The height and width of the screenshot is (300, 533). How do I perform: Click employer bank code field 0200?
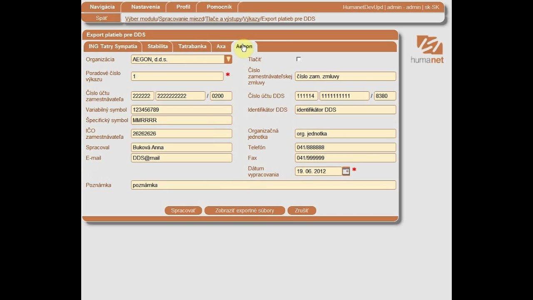pyautogui.click(x=221, y=96)
